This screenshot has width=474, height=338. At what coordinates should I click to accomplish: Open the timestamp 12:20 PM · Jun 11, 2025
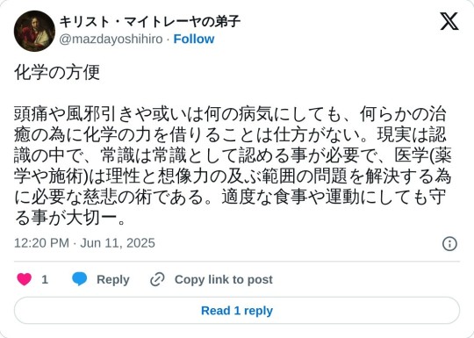point(84,243)
